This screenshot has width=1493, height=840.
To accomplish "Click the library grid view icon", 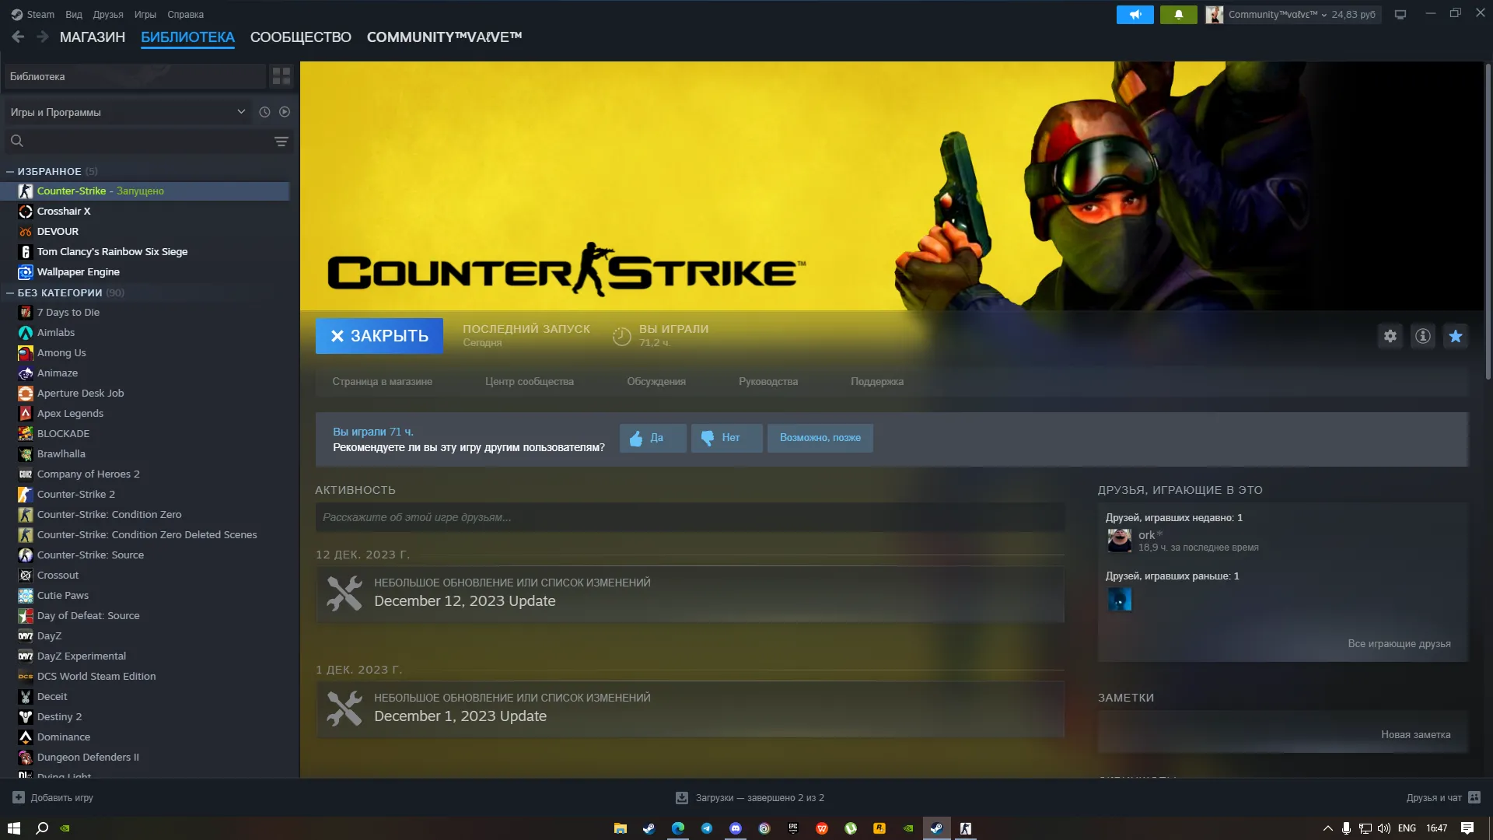I will tap(281, 76).
